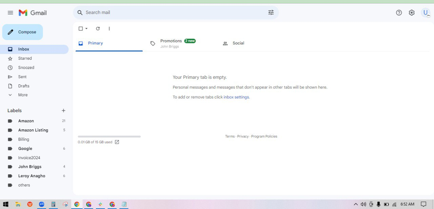Click the battery tray icon
Image resolution: width=434 pixels, height=209 pixels.
pyautogui.click(x=387, y=204)
